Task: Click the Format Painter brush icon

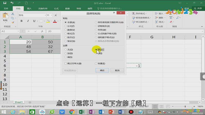Action: pos(13,22)
